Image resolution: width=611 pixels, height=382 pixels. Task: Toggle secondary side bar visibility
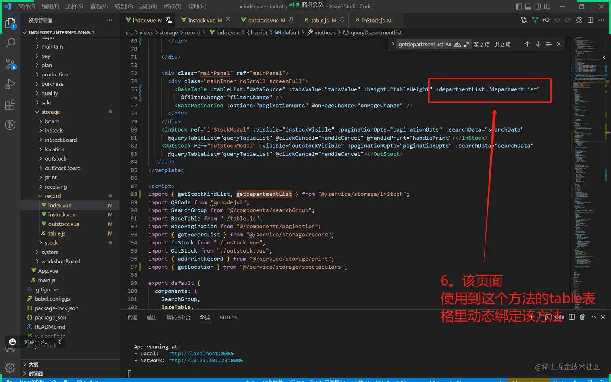pos(537,6)
